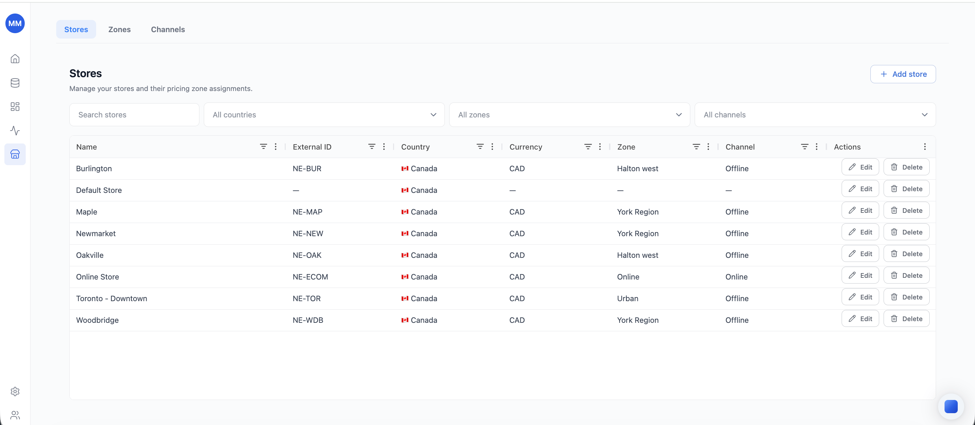
Task: Expand the All countries dropdown
Action: [x=324, y=115]
